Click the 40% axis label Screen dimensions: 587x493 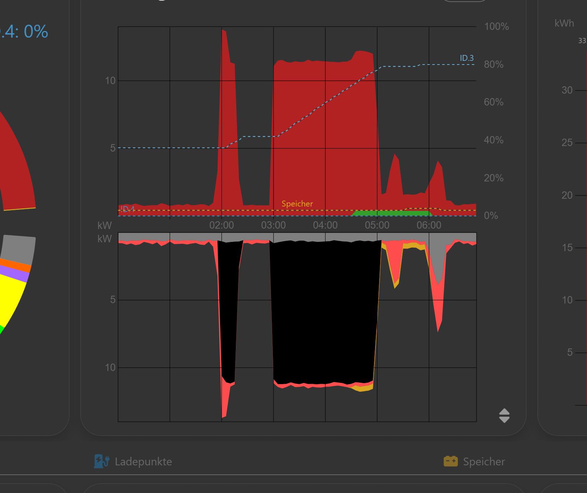pos(494,140)
